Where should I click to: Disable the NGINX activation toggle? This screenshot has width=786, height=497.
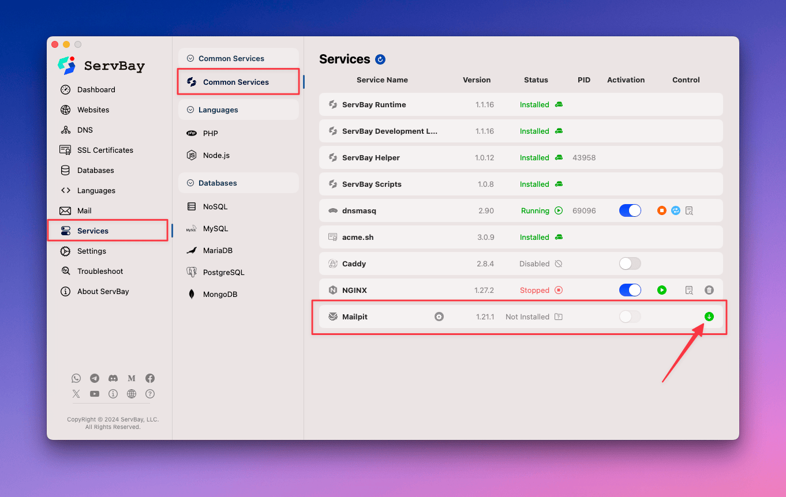click(630, 290)
